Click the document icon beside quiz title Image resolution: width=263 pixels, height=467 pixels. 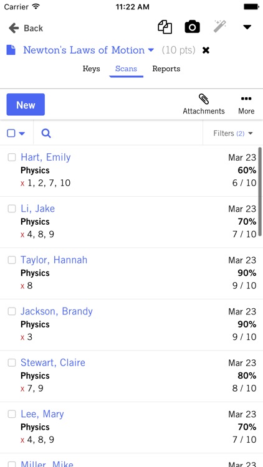click(x=11, y=50)
